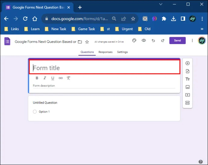Click the Option 1 label text
208x165 pixels.
pos(44,112)
